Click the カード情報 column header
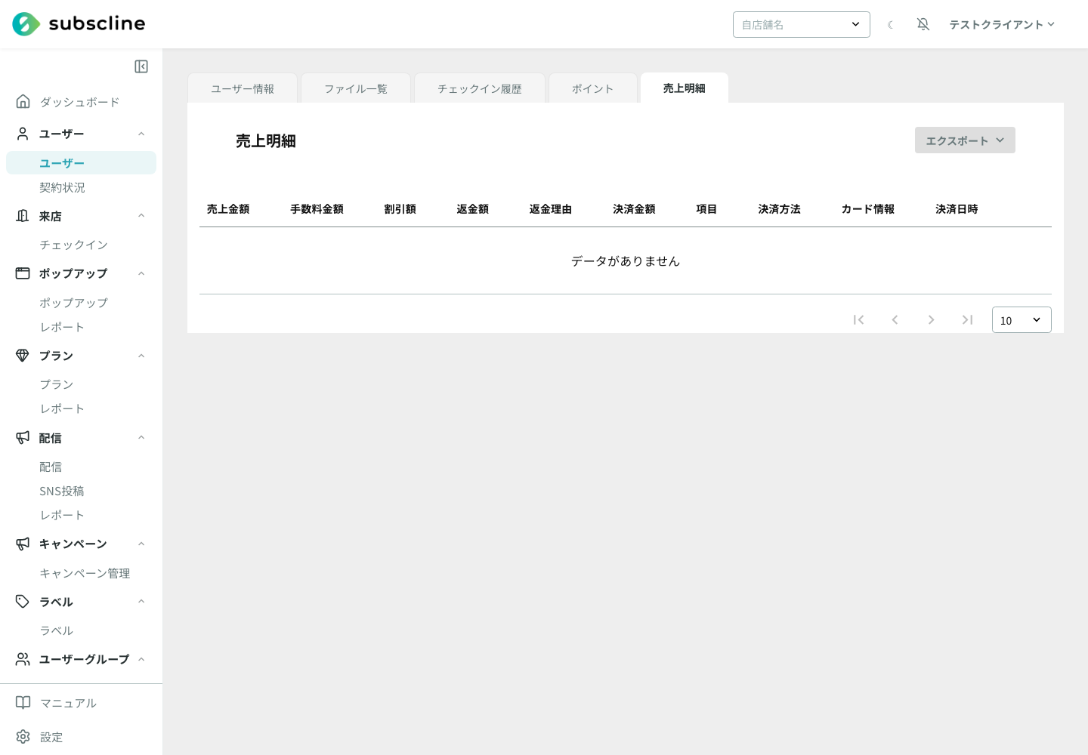This screenshot has width=1088, height=755. click(x=868, y=209)
